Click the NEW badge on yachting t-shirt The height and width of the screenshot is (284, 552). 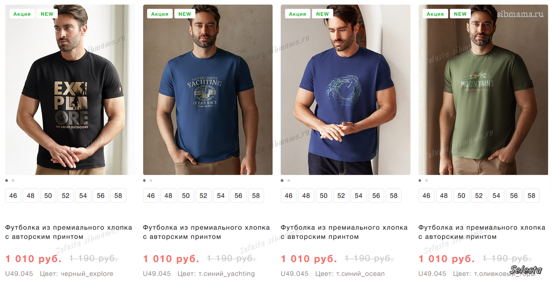coord(185,14)
